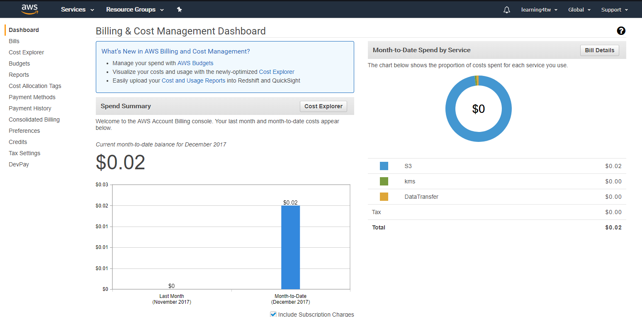Expand the Services dropdown menu
The width and height of the screenshot is (642, 317).
click(x=77, y=10)
